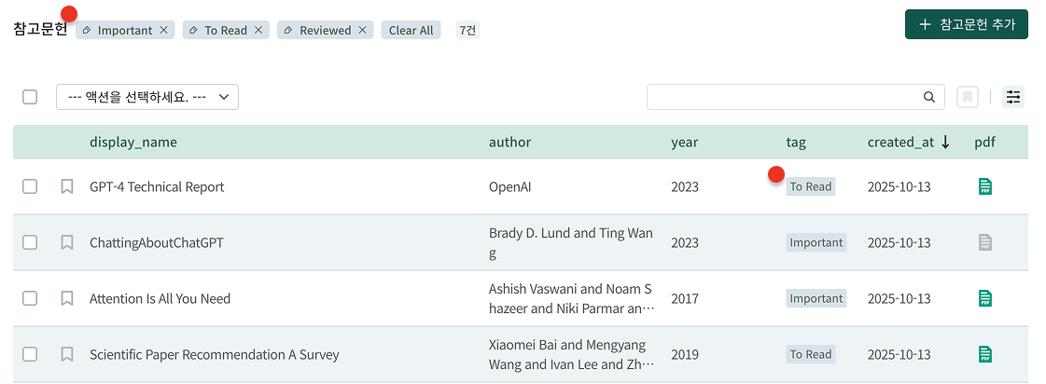Check the GPT-4 Technical Report row checkbox
Screen dimensions: 1046x384
tap(30, 186)
